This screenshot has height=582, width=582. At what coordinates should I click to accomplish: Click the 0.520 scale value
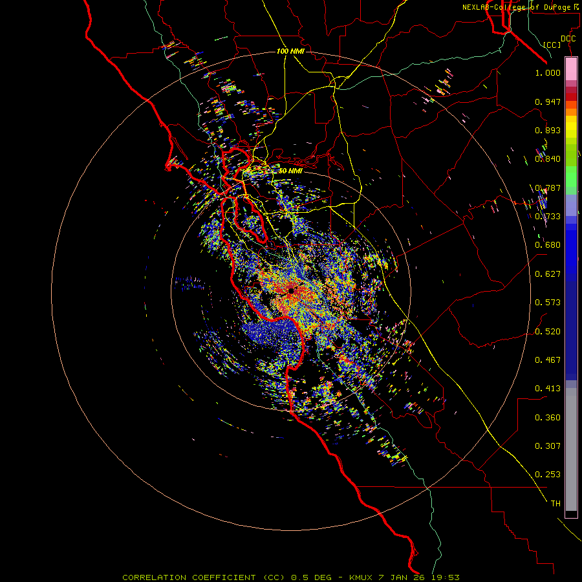point(548,332)
